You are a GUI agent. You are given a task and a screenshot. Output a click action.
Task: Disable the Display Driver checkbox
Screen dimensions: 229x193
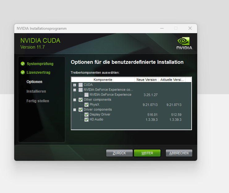pyautogui.click(x=87, y=115)
